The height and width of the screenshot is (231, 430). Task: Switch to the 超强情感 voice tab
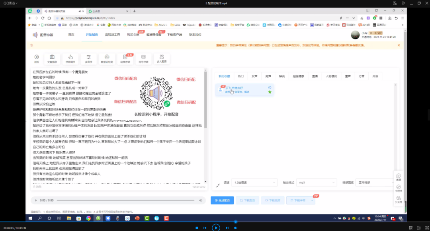[298, 76]
